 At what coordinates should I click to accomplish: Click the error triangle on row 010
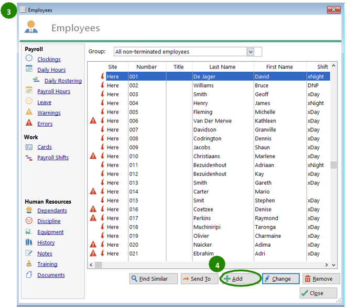click(x=93, y=156)
